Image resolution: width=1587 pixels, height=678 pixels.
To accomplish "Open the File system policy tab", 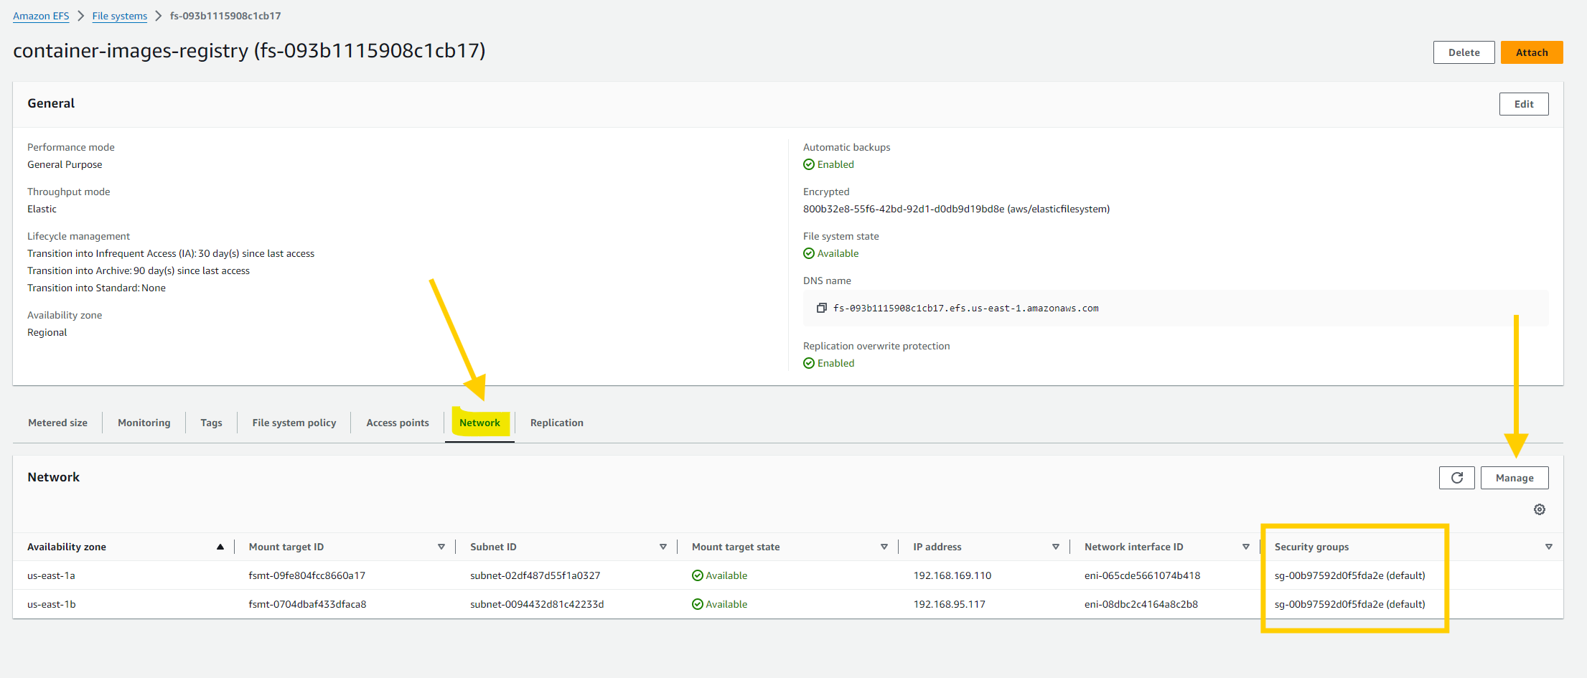I will coord(294,423).
